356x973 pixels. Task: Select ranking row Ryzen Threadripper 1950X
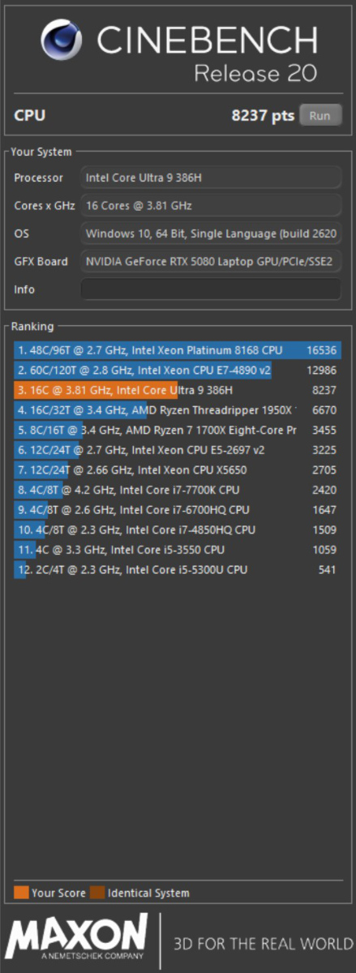(178, 410)
